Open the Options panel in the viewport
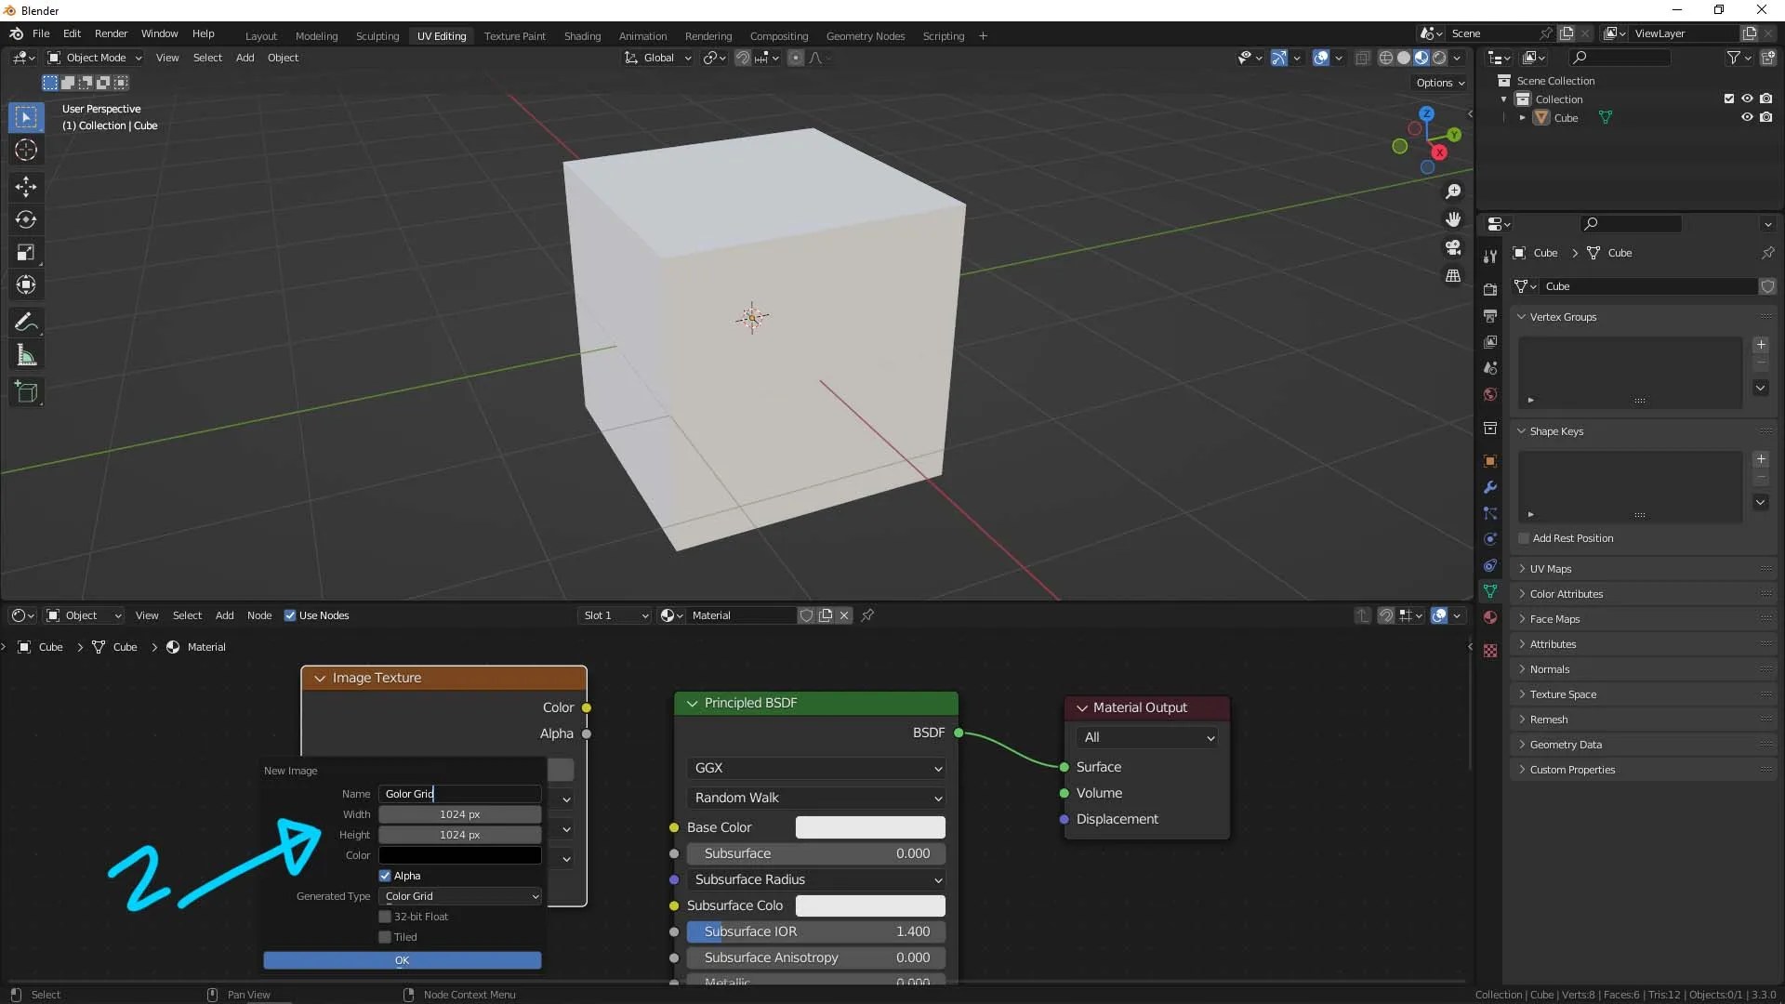Image resolution: width=1785 pixels, height=1004 pixels. coord(1439,83)
